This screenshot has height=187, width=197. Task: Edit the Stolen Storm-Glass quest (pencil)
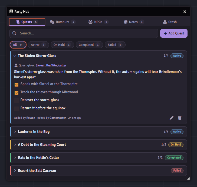[x=172, y=118]
